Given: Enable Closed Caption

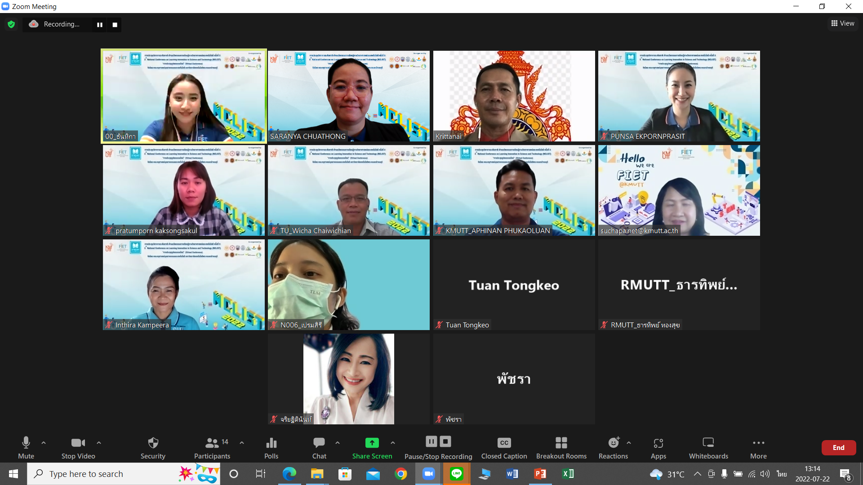Looking at the screenshot, I should click(504, 443).
